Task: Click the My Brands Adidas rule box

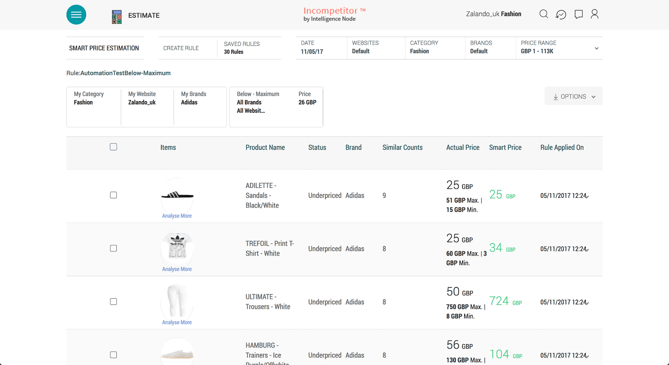Action: 200,107
